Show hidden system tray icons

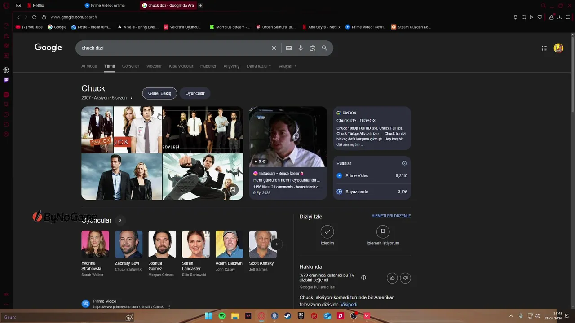pyautogui.click(x=511, y=316)
